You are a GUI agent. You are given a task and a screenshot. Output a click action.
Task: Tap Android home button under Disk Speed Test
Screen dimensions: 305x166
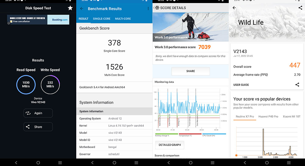pos(38,163)
